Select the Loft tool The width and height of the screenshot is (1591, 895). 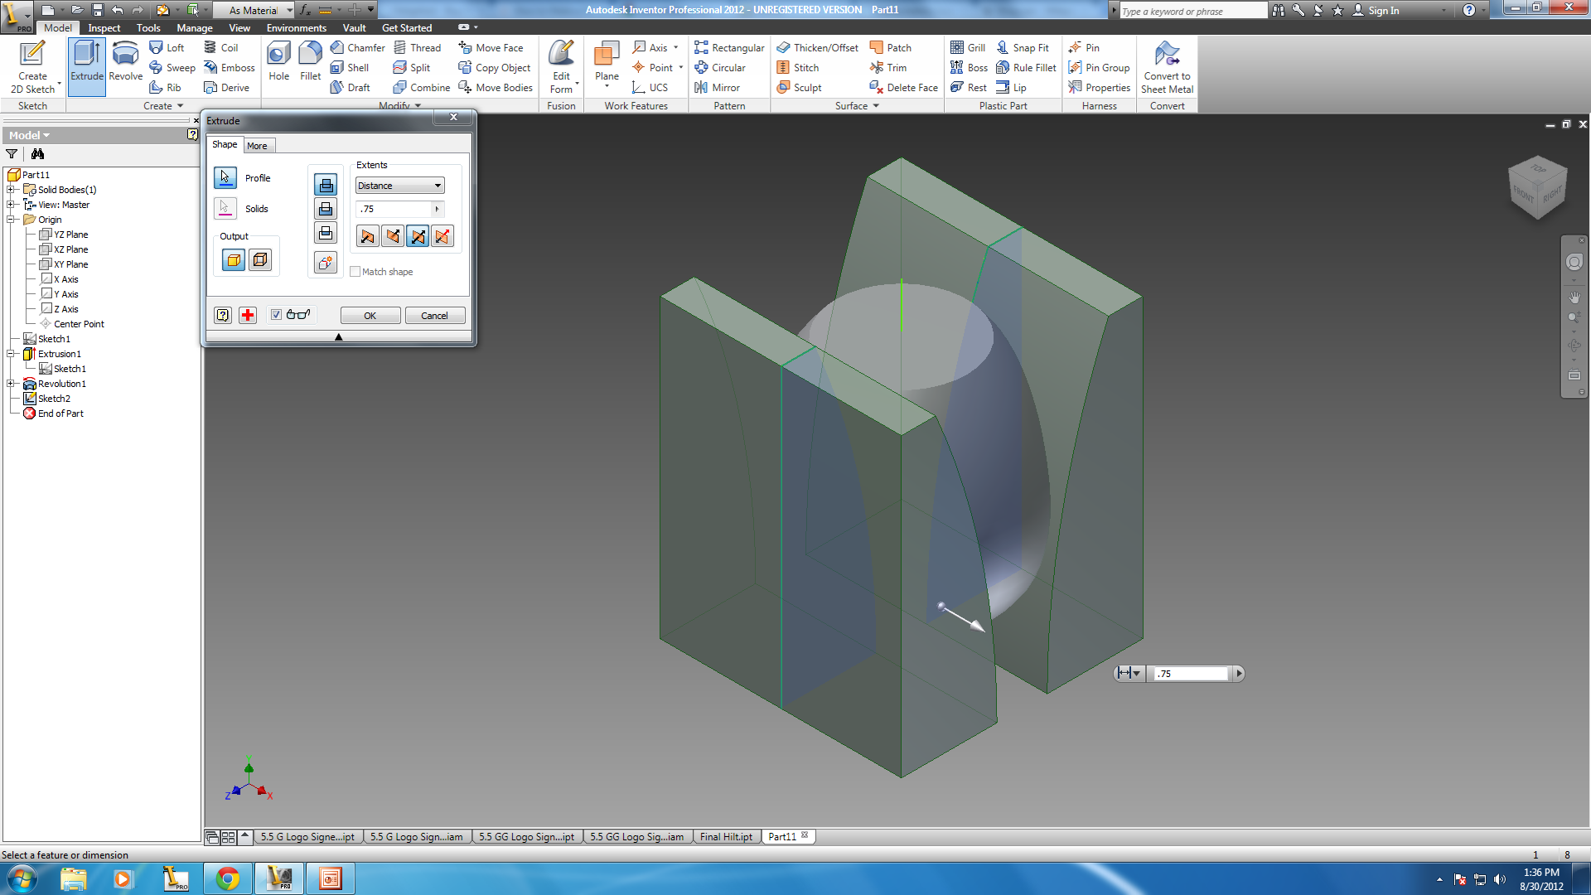tap(167, 48)
